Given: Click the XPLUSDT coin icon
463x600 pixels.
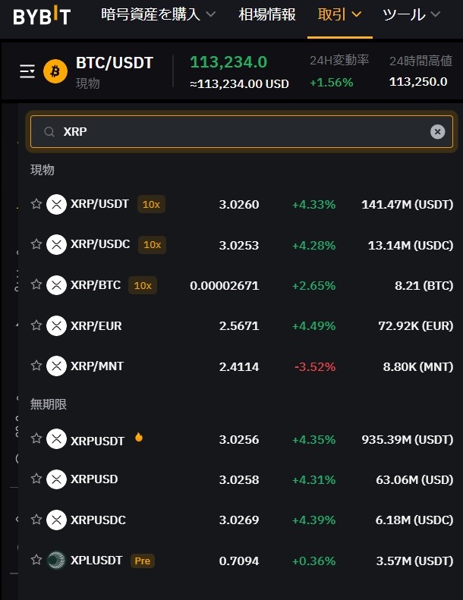Looking at the screenshot, I should pyautogui.click(x=56, y=561).
